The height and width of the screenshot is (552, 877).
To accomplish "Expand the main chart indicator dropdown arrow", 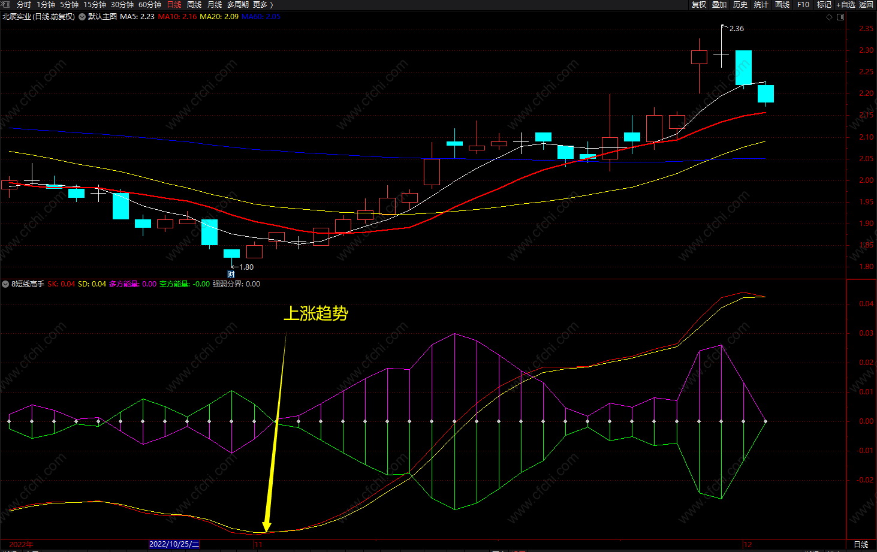I will point(82,17).
